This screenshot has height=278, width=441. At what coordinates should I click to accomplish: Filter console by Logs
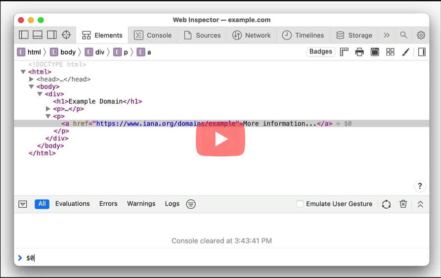coord(172,204)
